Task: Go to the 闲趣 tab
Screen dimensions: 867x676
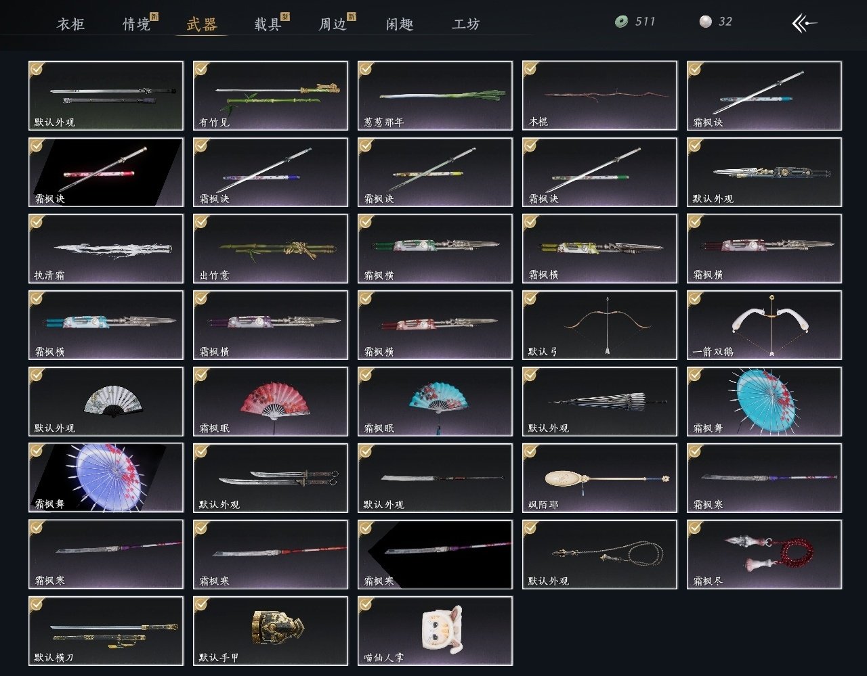Action: (400, 24)
